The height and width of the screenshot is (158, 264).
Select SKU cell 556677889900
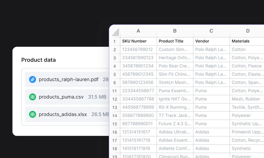point(138,116)
